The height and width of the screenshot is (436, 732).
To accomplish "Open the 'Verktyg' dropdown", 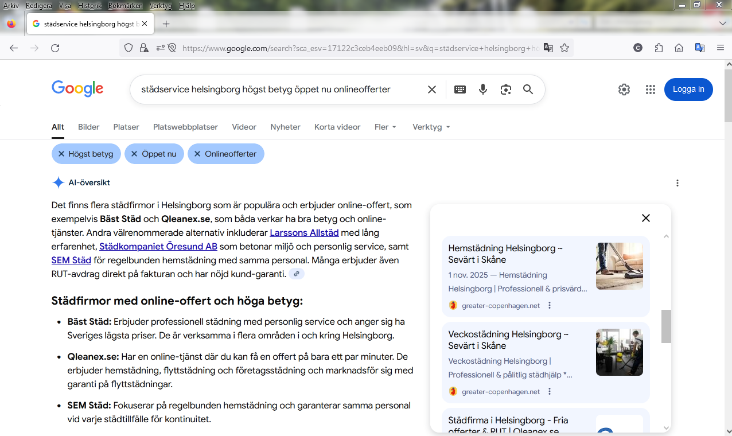I will pyautogui.click(x=431, y=127).
